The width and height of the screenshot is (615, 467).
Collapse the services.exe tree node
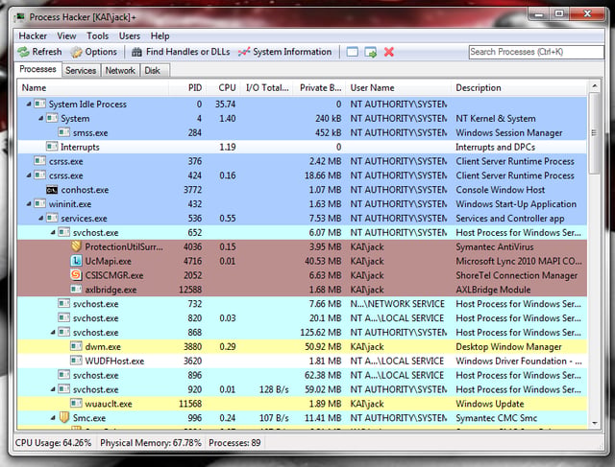[x=40, y=218]
